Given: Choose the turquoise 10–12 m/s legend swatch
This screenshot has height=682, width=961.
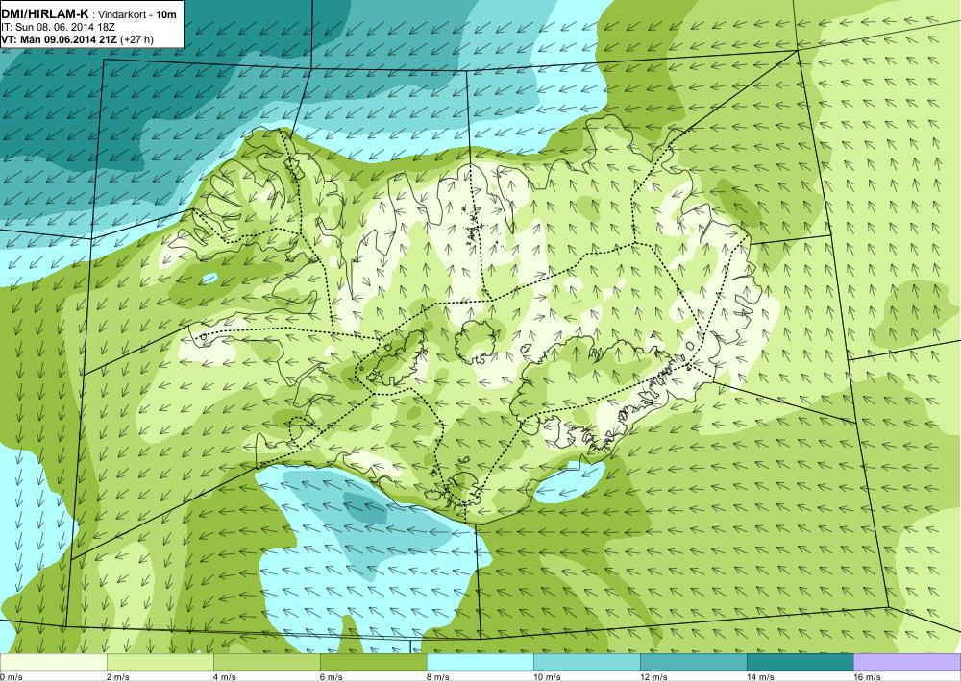Looking at the screenshot, I should [586, 662].
